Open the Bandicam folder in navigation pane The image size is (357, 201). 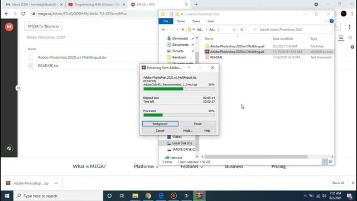point(179,57)
